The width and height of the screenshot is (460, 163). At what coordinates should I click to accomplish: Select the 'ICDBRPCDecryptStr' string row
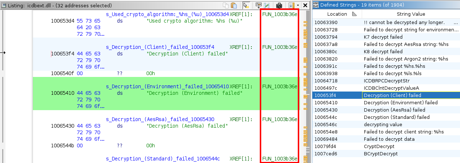click(x=386, y=81)
